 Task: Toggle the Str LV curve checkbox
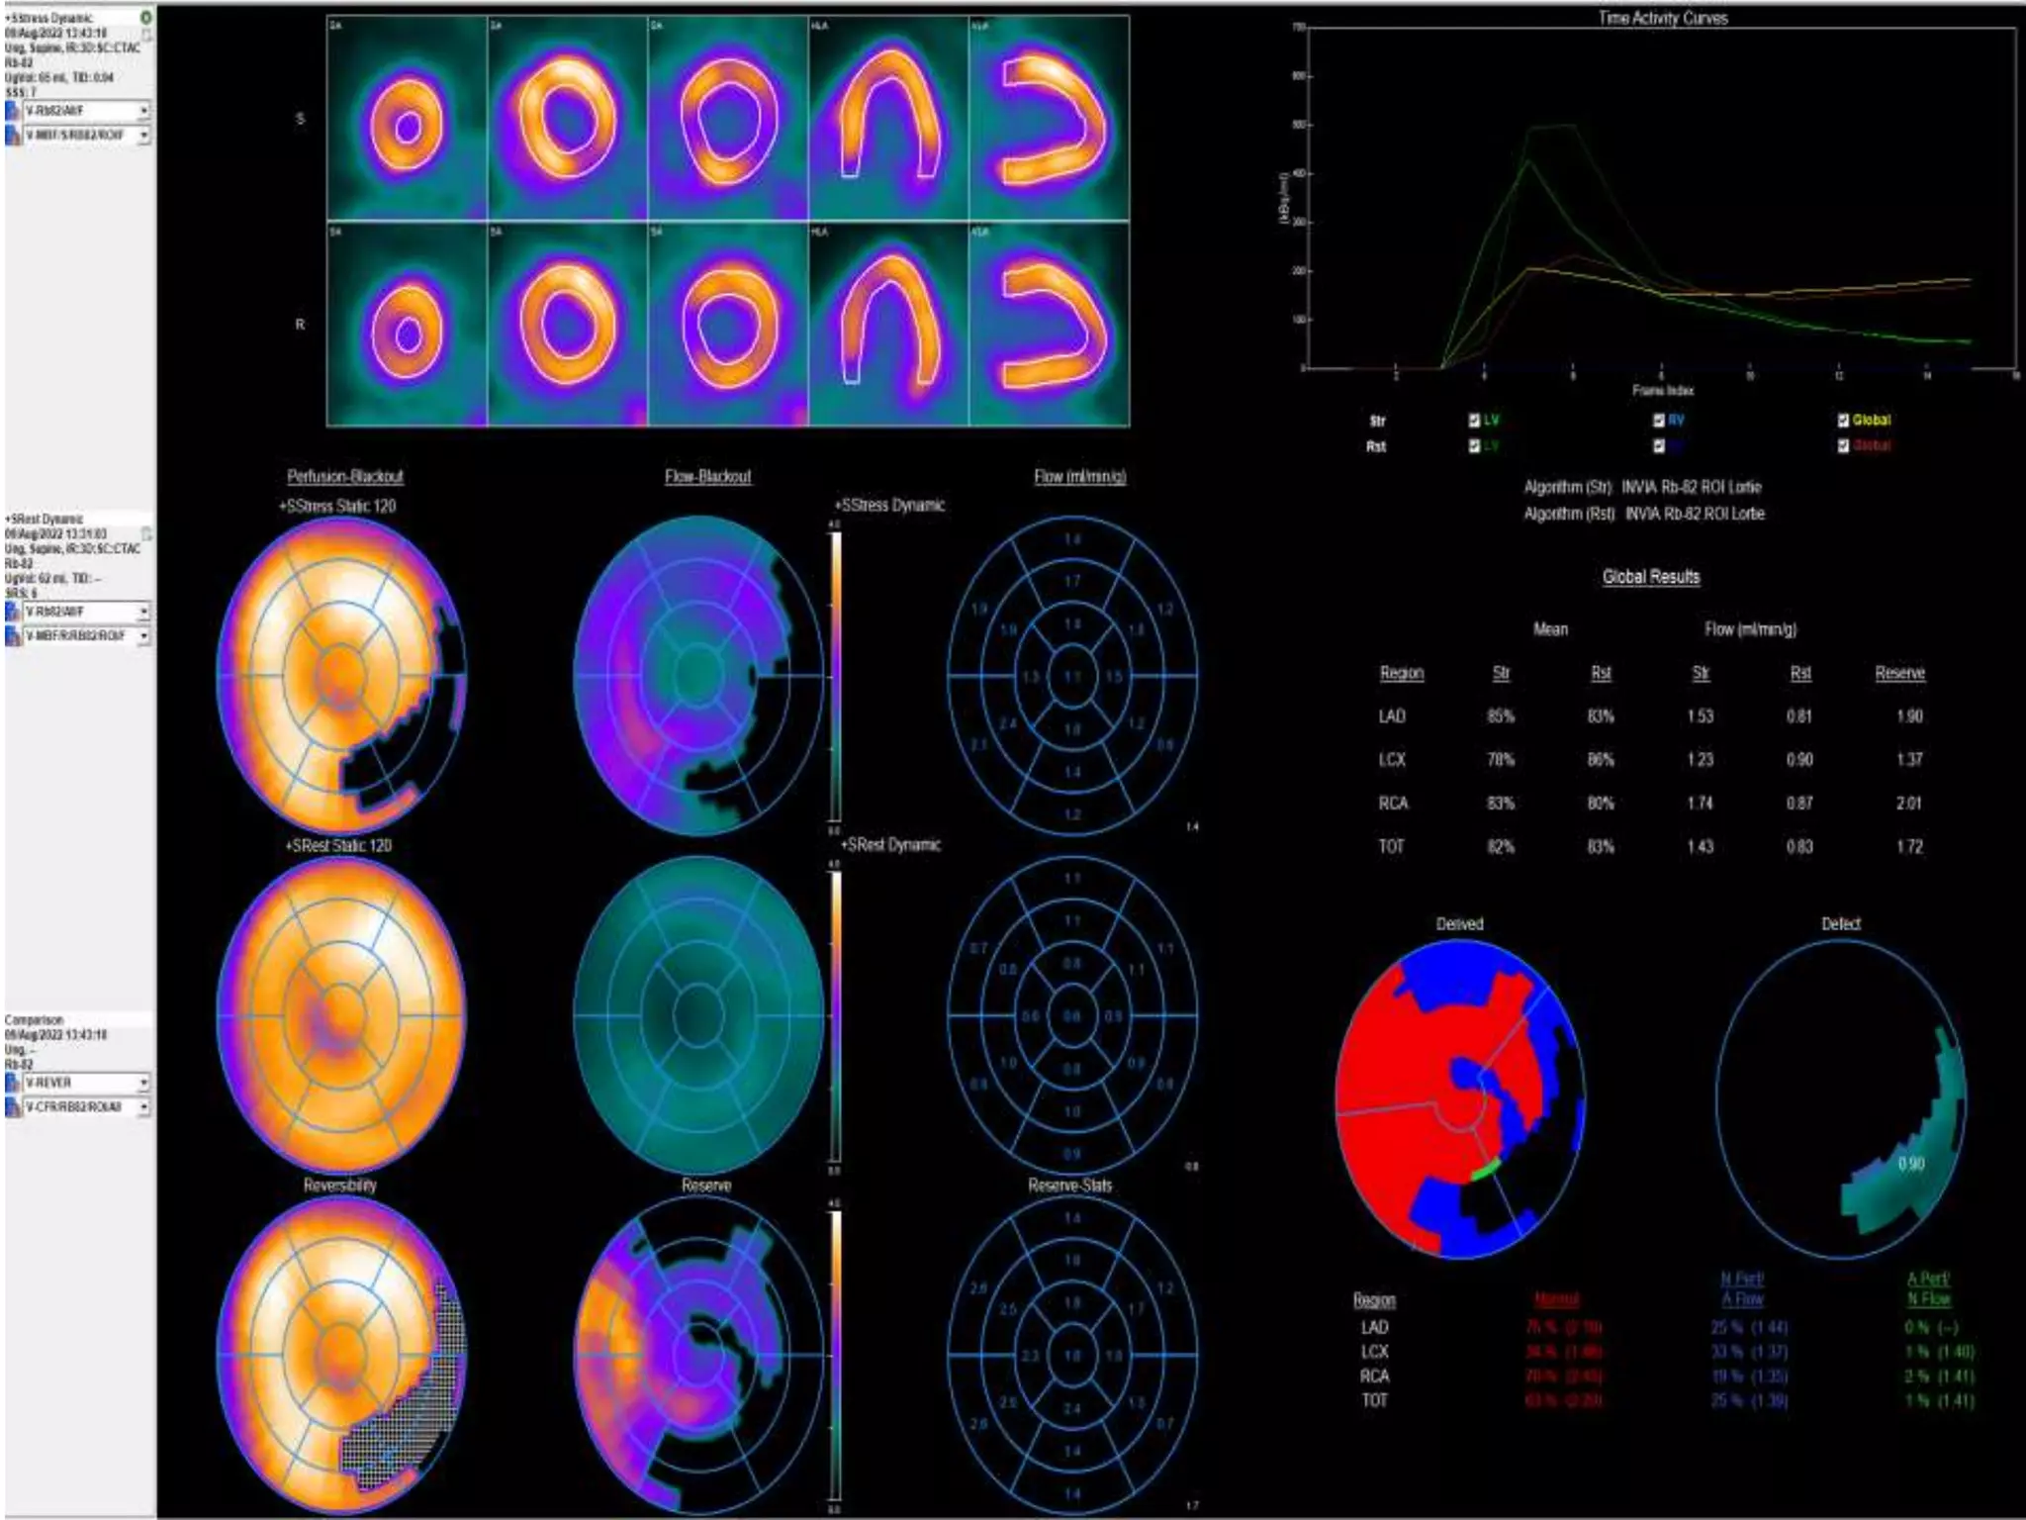tap(1475, 421)
